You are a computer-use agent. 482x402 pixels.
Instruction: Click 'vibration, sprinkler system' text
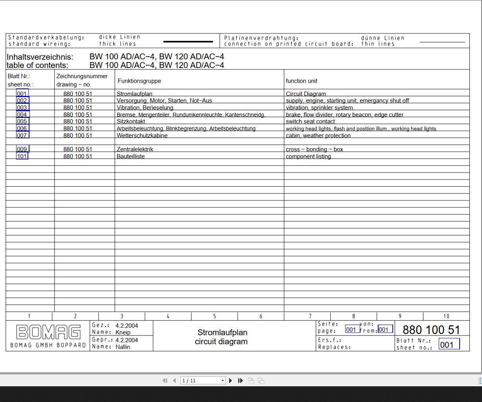[319, 108]
